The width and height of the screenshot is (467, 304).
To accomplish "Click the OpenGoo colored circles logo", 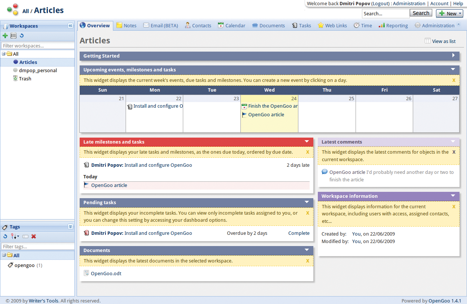I will [x=12, y=9].
